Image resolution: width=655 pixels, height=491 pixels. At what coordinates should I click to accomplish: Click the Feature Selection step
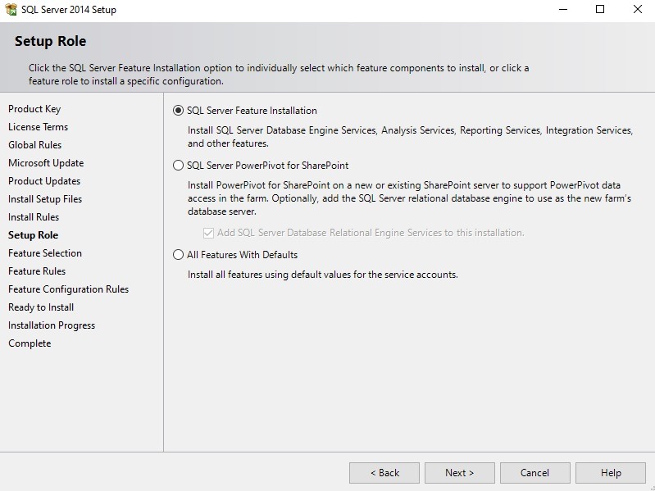[x=45, y=253]
